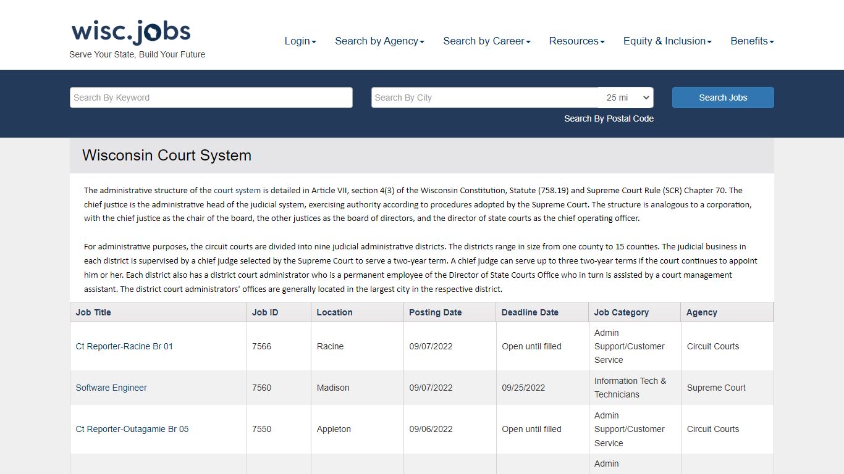Select Job ID 7566 cell

(x=279, y=346)
